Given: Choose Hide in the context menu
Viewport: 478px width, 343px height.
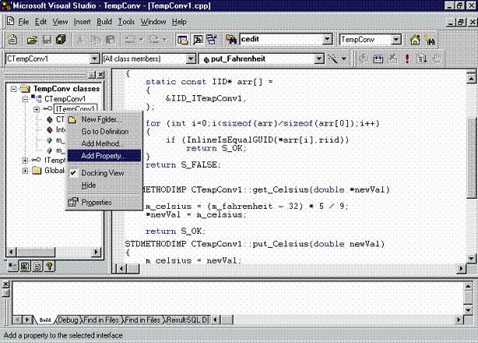Looking at the screenshot, I should (104, 186).
